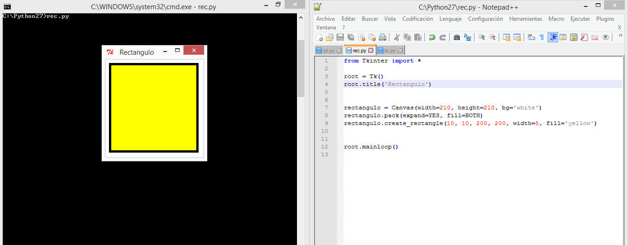Click the Copy toolbar icon

tap(407, 38)
